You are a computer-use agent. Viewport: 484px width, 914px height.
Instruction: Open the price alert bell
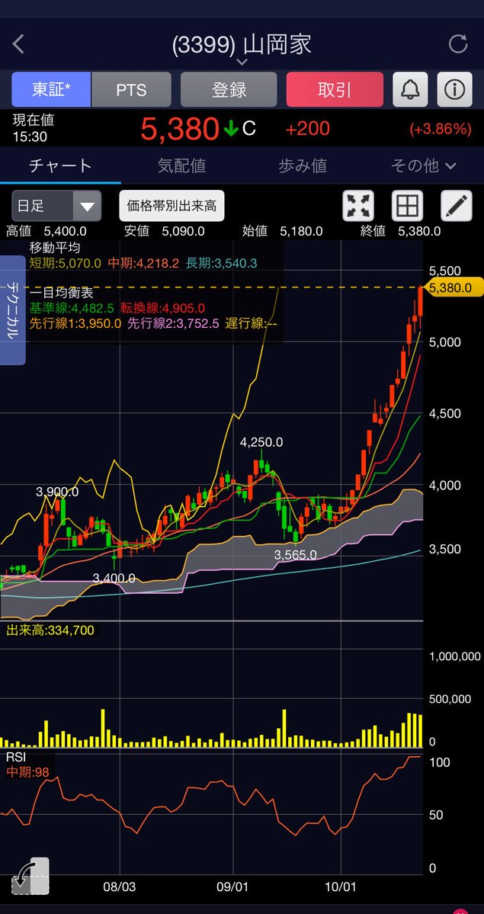pyautogui.click(x=410, y=89)
